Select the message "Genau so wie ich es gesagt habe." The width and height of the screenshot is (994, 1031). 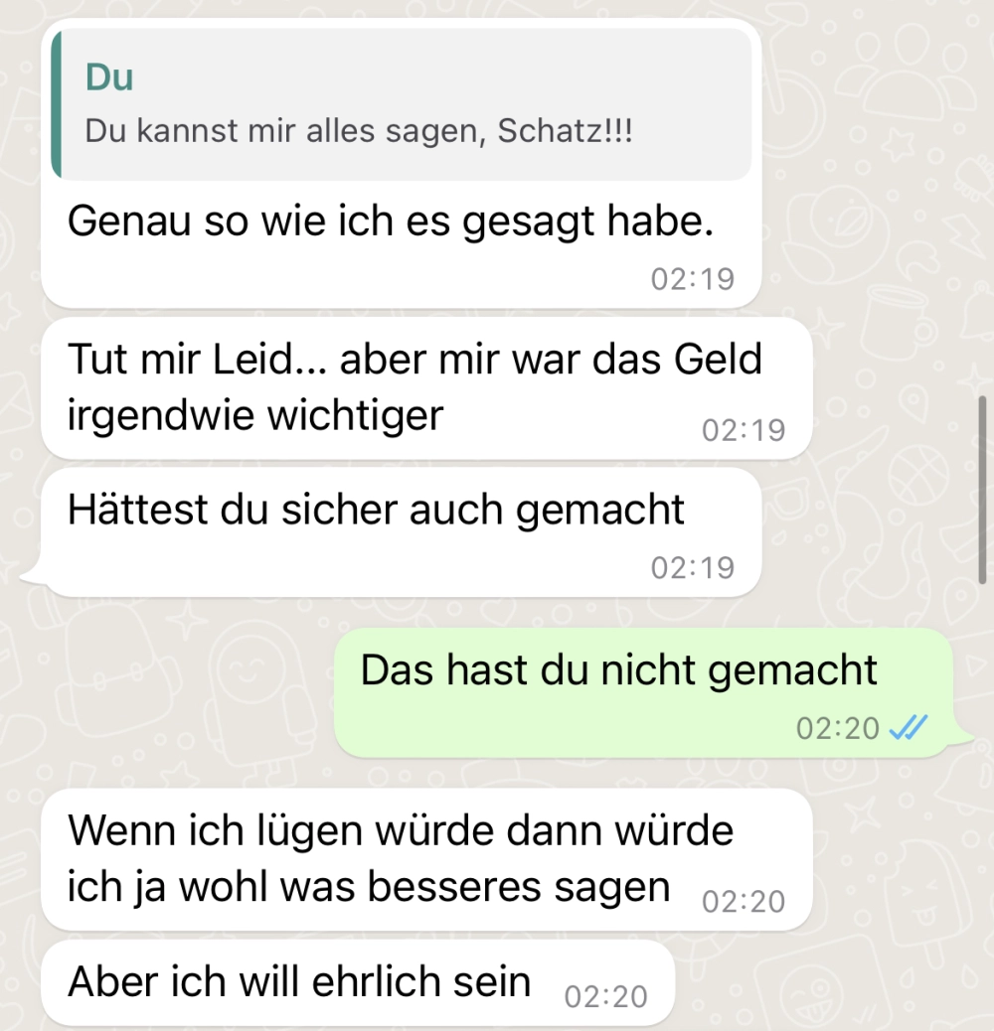tap(390, 221)
